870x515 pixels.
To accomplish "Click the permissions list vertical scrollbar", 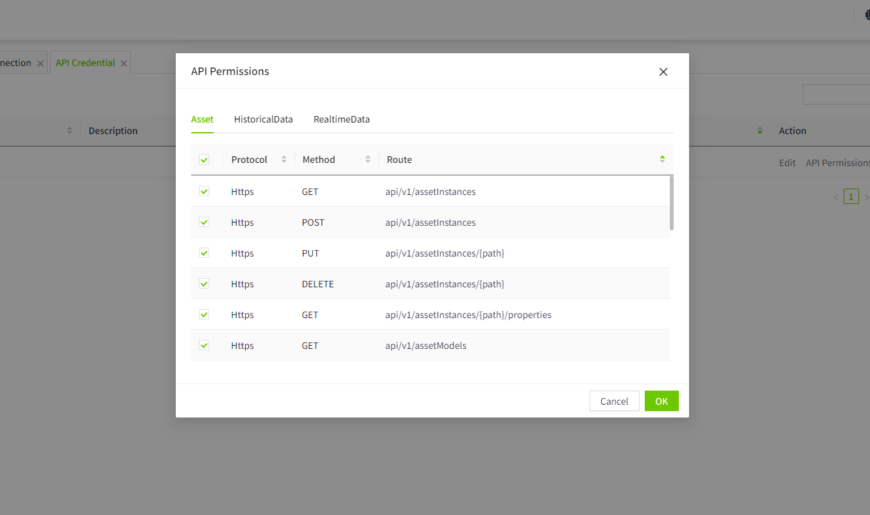I will (x=671, y=203).
